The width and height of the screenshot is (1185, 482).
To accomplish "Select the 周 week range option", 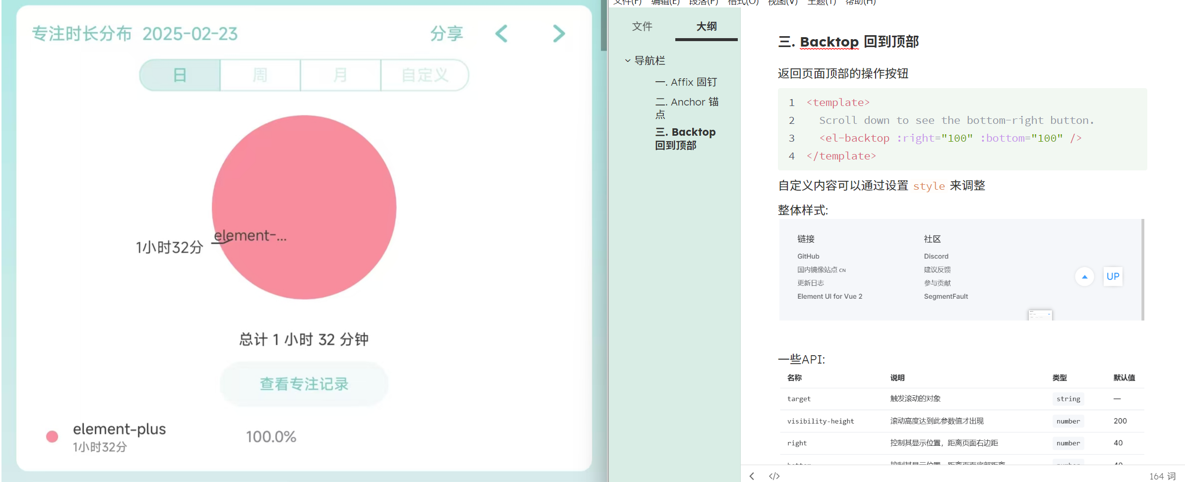I will pyautogui.click(x=260, y=75).
